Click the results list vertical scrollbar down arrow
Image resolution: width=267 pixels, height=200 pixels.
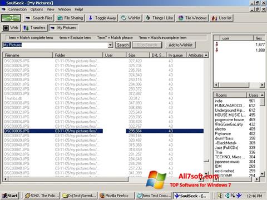click(x=206, y=173)
